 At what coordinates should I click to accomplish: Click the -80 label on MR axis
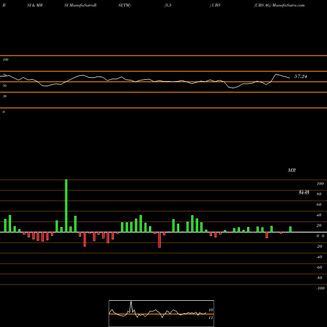pyautogui.click(x=319, y=278)
